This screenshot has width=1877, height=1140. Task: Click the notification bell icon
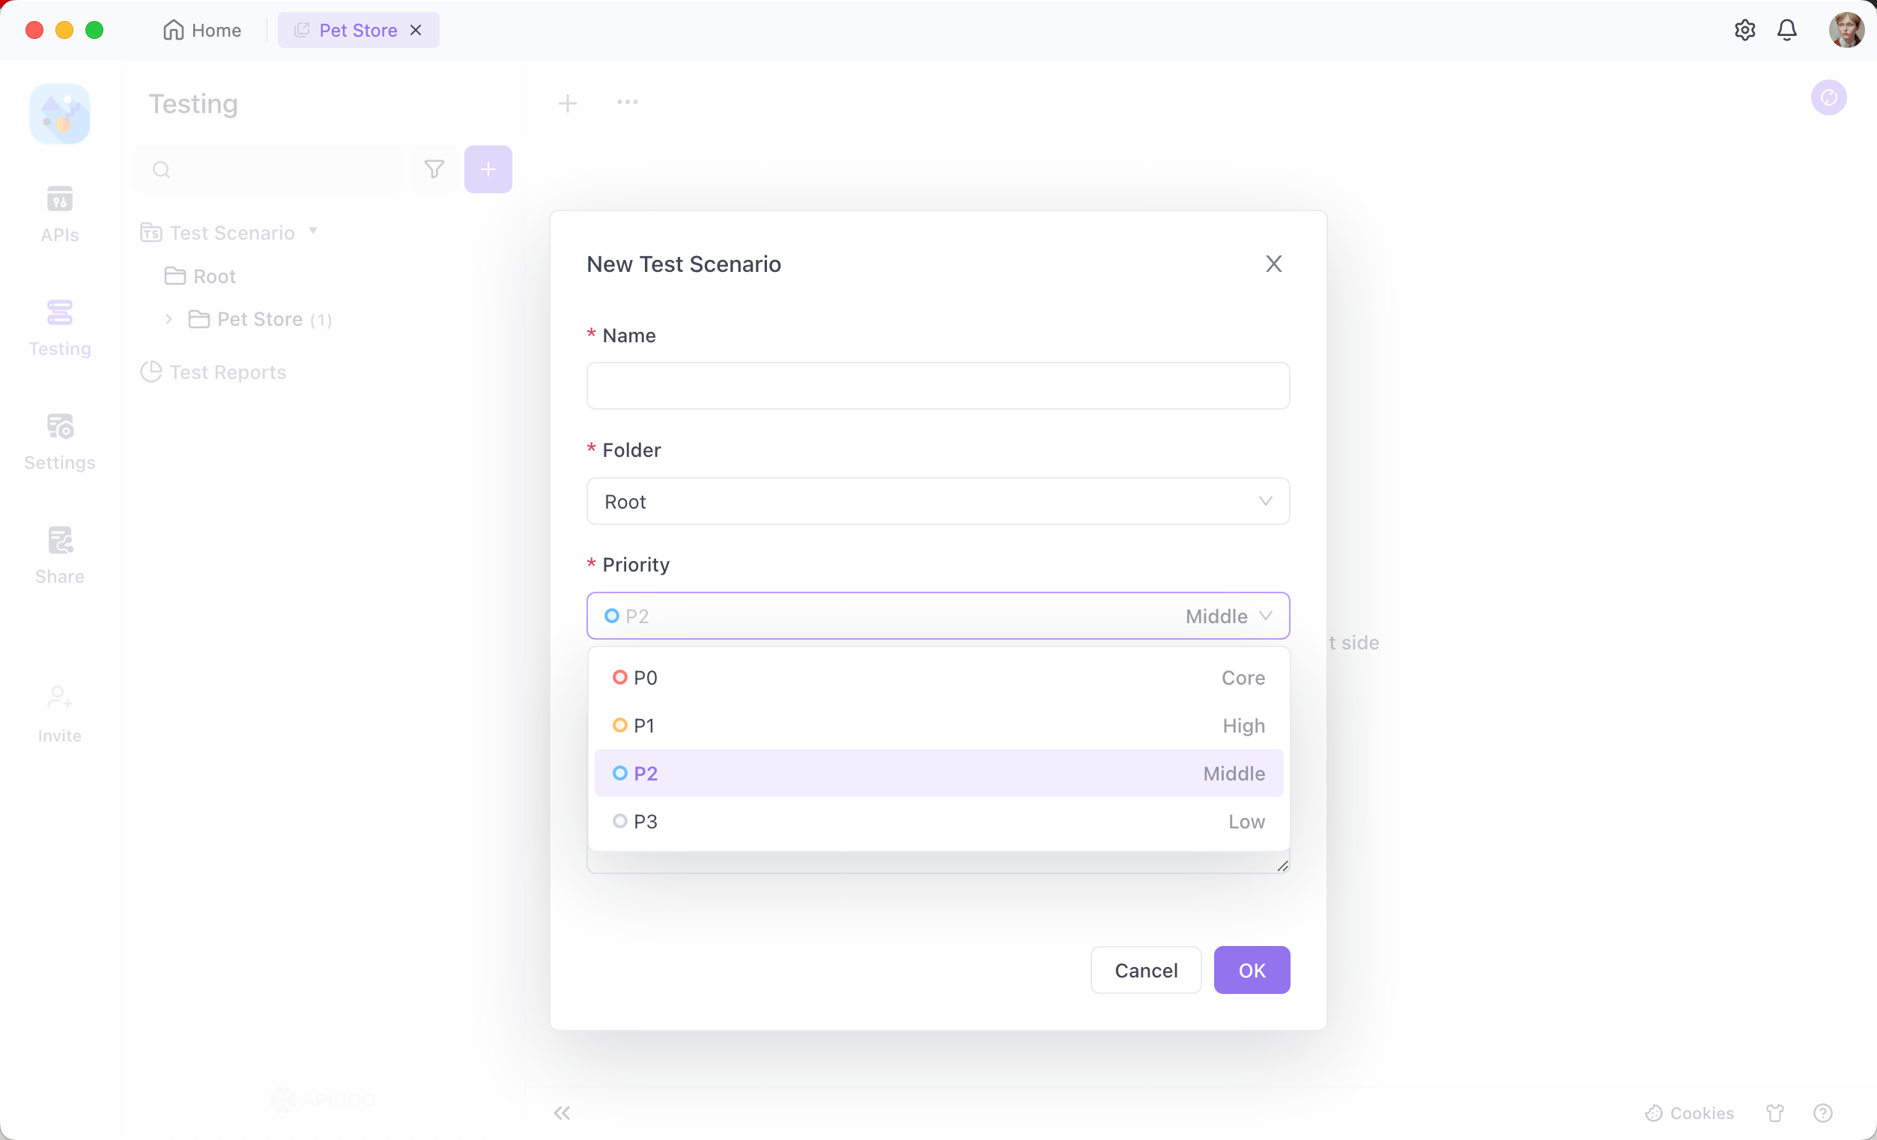tap(1789, 29)
